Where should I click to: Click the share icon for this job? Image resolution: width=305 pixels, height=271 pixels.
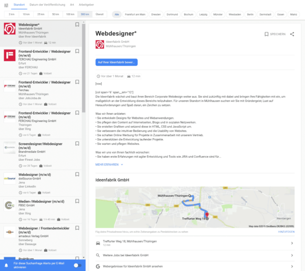292,34
